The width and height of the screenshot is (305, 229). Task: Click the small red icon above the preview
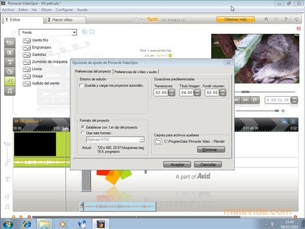[x=299, y=29]
